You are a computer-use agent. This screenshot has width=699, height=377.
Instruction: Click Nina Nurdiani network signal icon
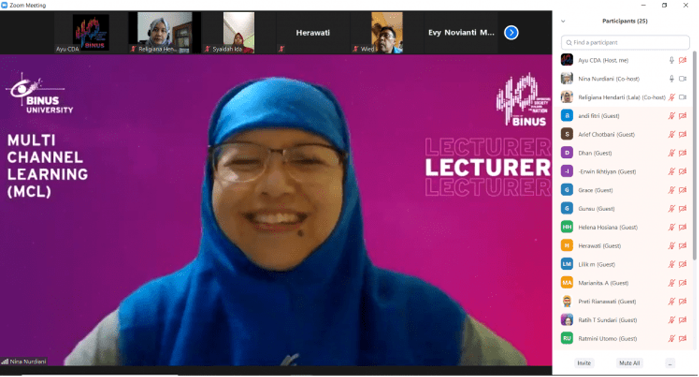coord(5,361)
